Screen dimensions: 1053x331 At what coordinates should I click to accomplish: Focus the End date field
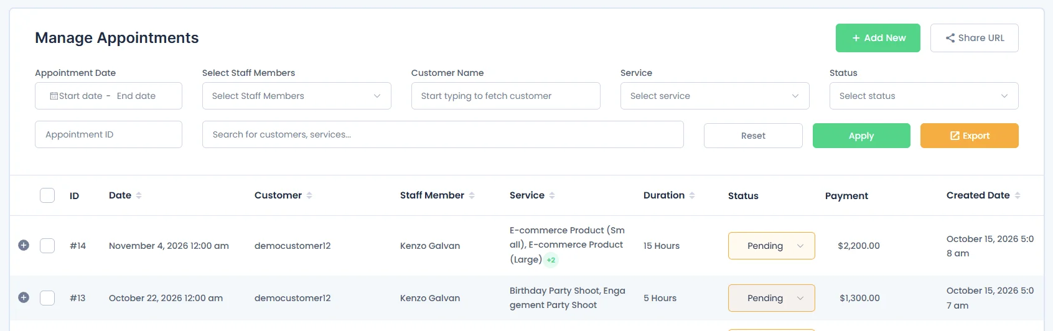(x=136, y=96)
